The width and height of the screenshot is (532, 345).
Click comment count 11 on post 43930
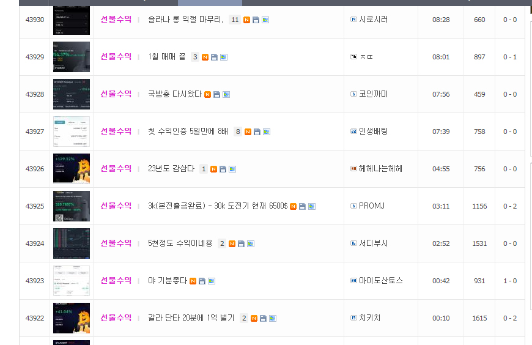click(x=235, y=20)
